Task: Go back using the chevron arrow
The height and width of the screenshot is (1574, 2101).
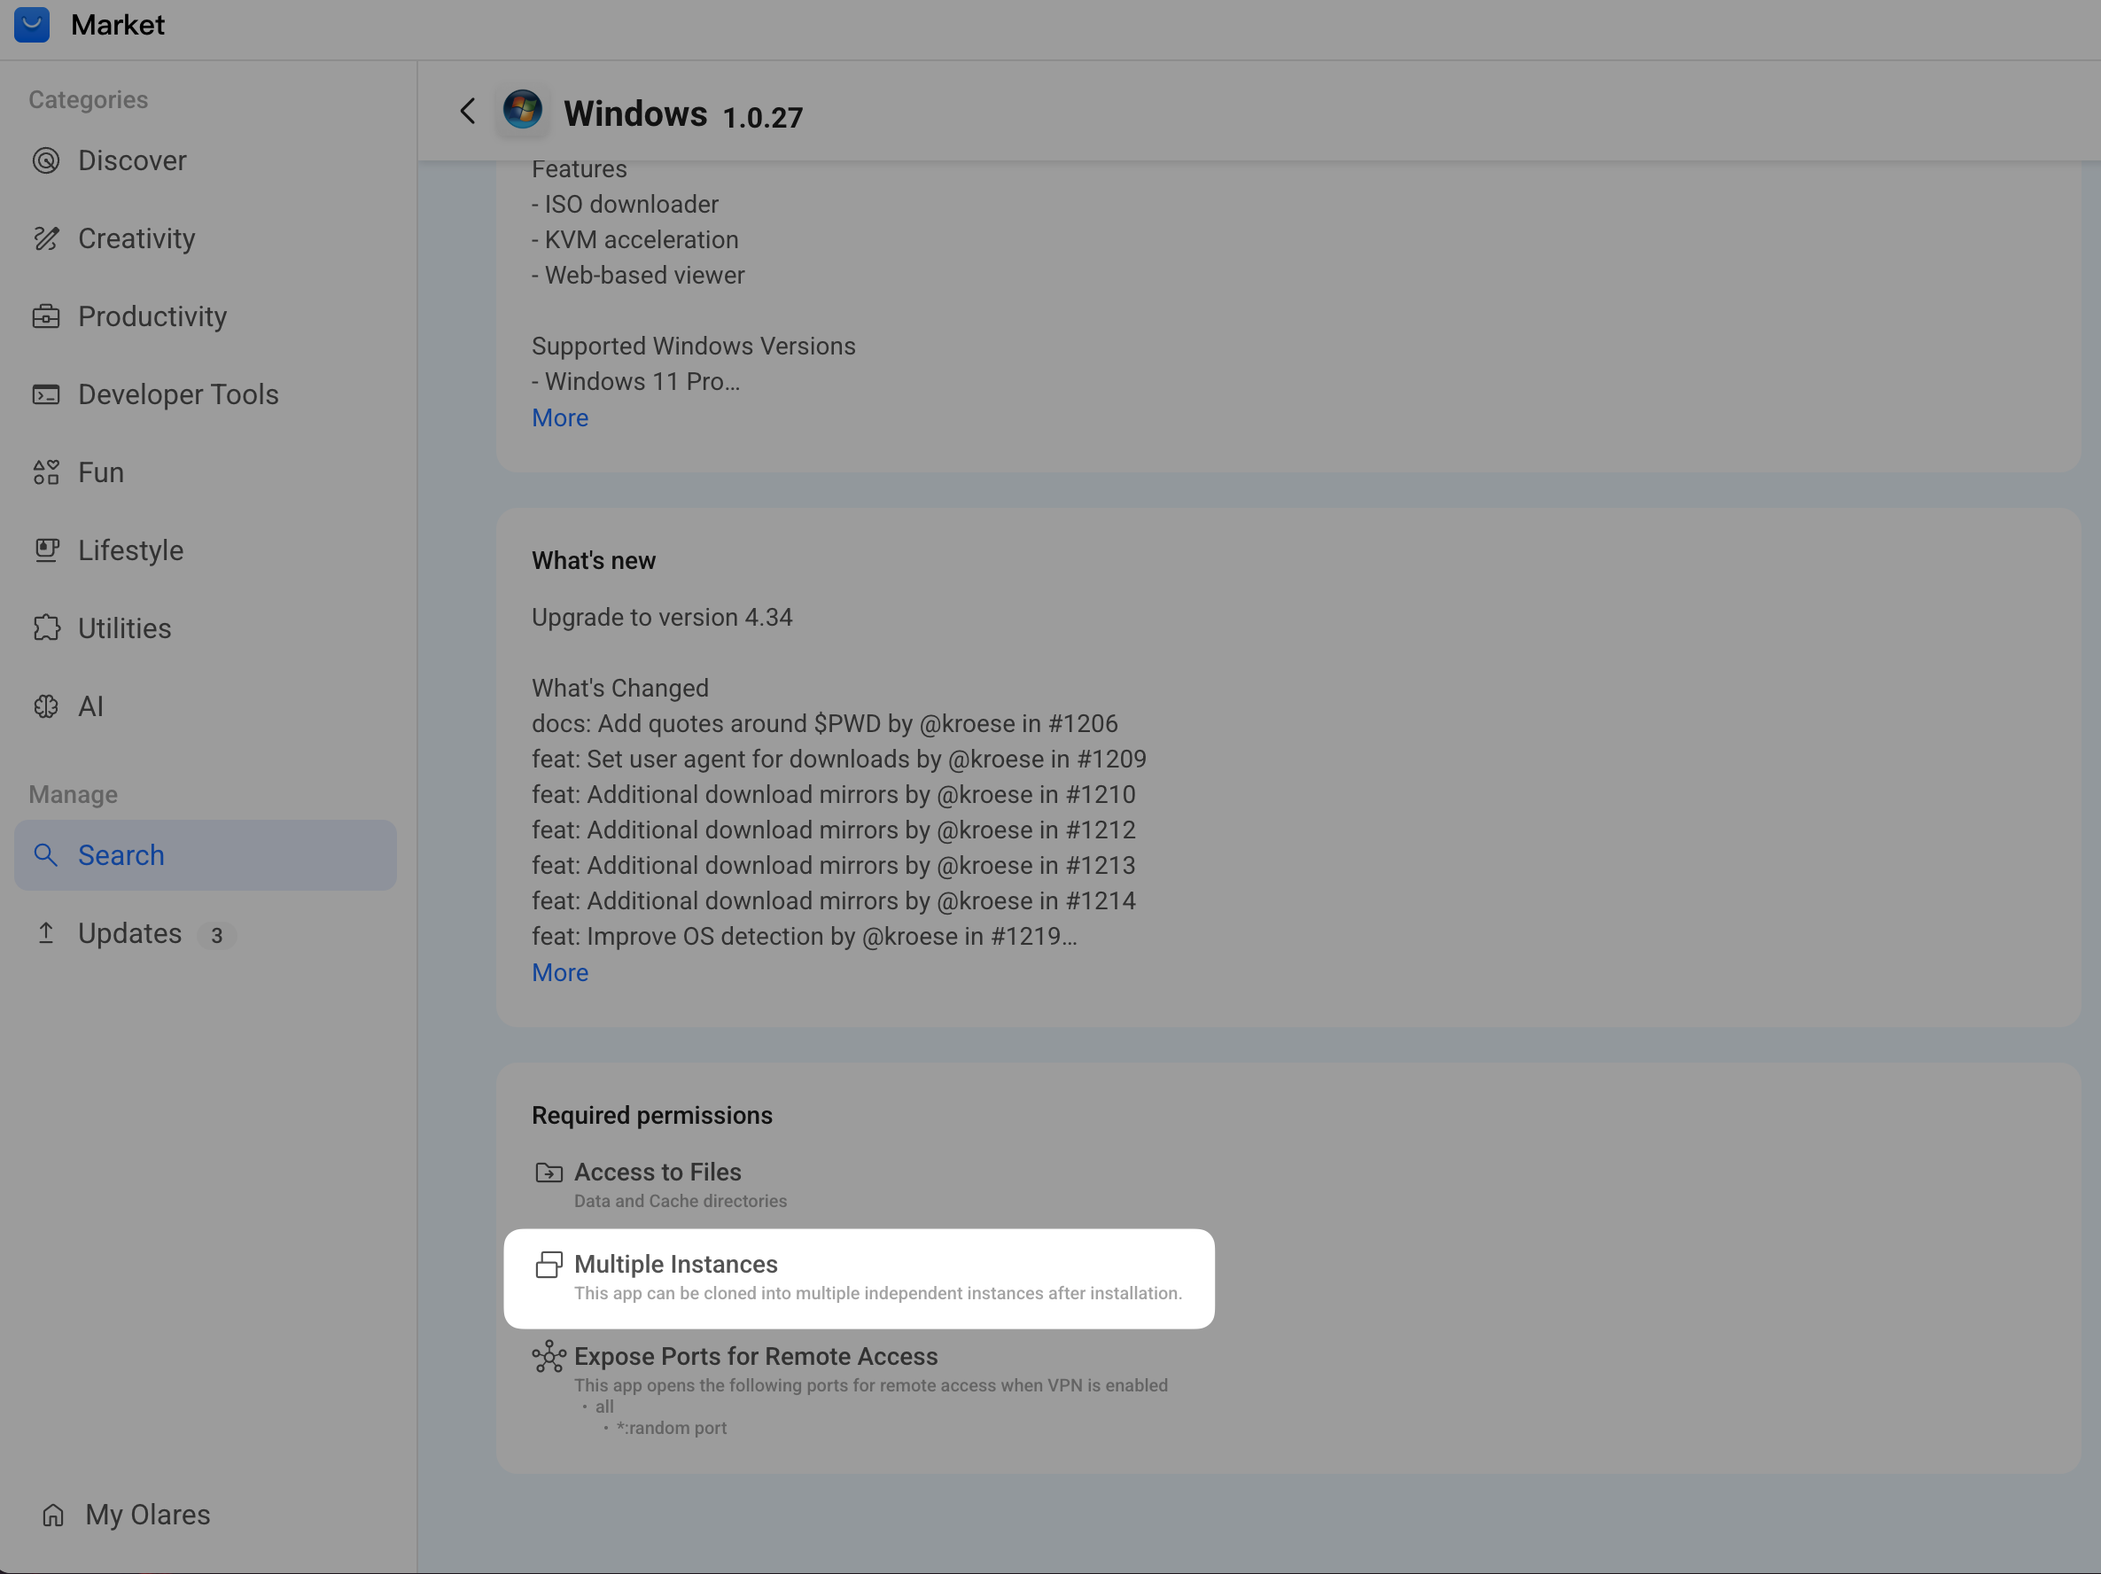Action: pos(466,110)
